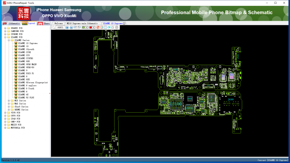290x163 pixels.
Task: Click the CR toolbar icon
Action: [109, 28]
